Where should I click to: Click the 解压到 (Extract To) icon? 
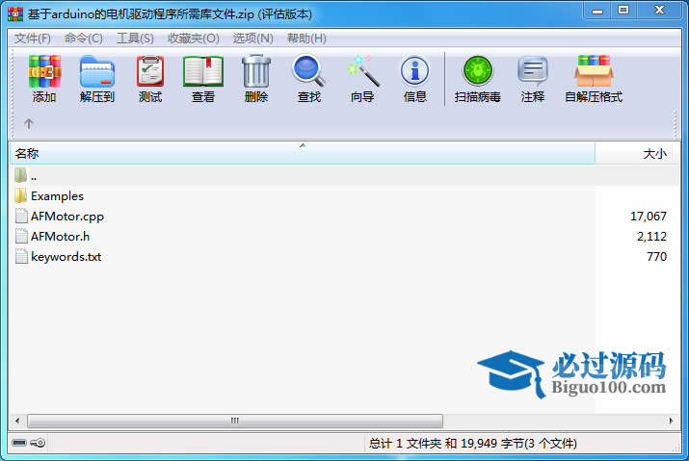[x=97, y=71]
